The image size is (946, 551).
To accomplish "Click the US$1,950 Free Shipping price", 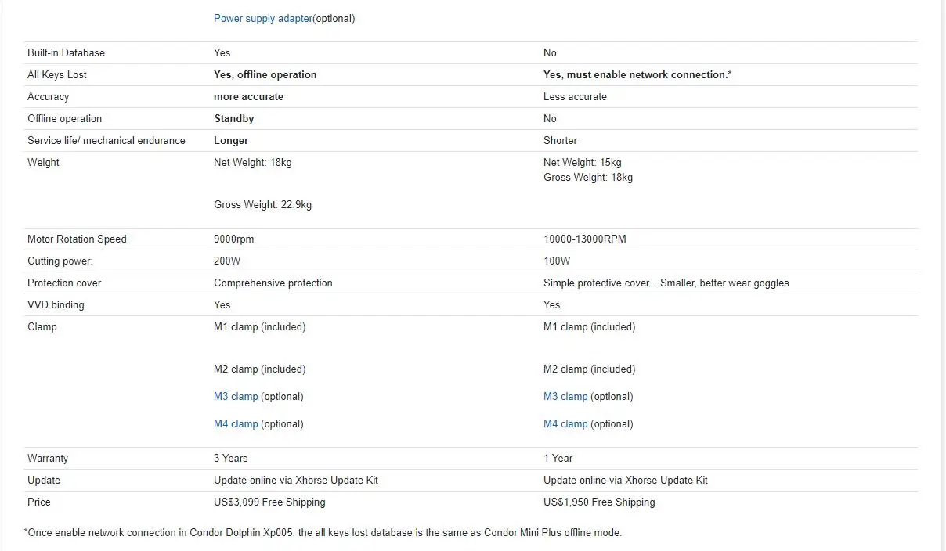I will click(x=599, y=502).
